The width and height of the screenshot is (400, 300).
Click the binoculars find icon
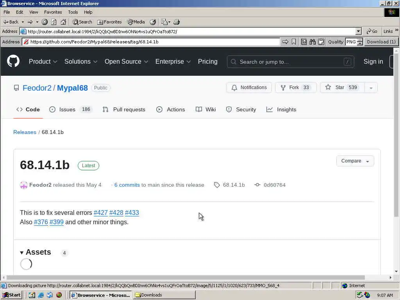pos(312,42)
